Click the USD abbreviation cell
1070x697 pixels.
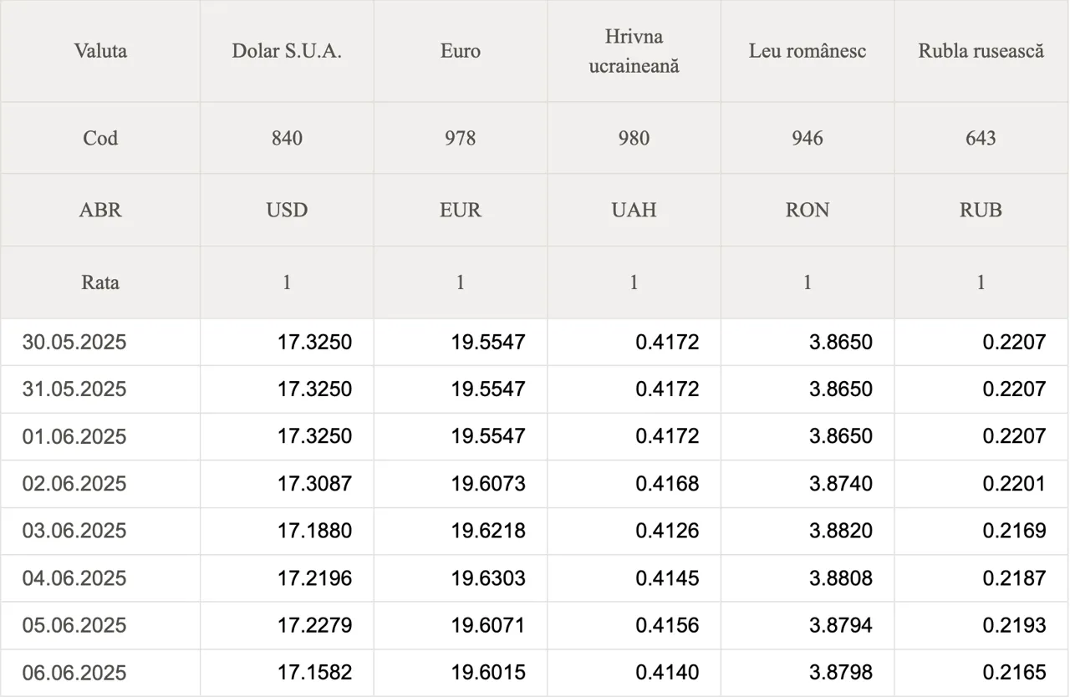pyautogui.click(x=287, y=210)
